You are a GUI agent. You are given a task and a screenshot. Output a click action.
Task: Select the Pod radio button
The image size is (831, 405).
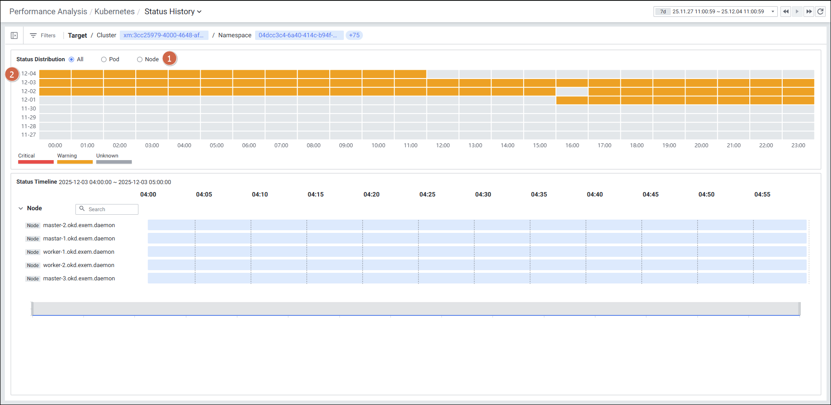pos(104,59)
